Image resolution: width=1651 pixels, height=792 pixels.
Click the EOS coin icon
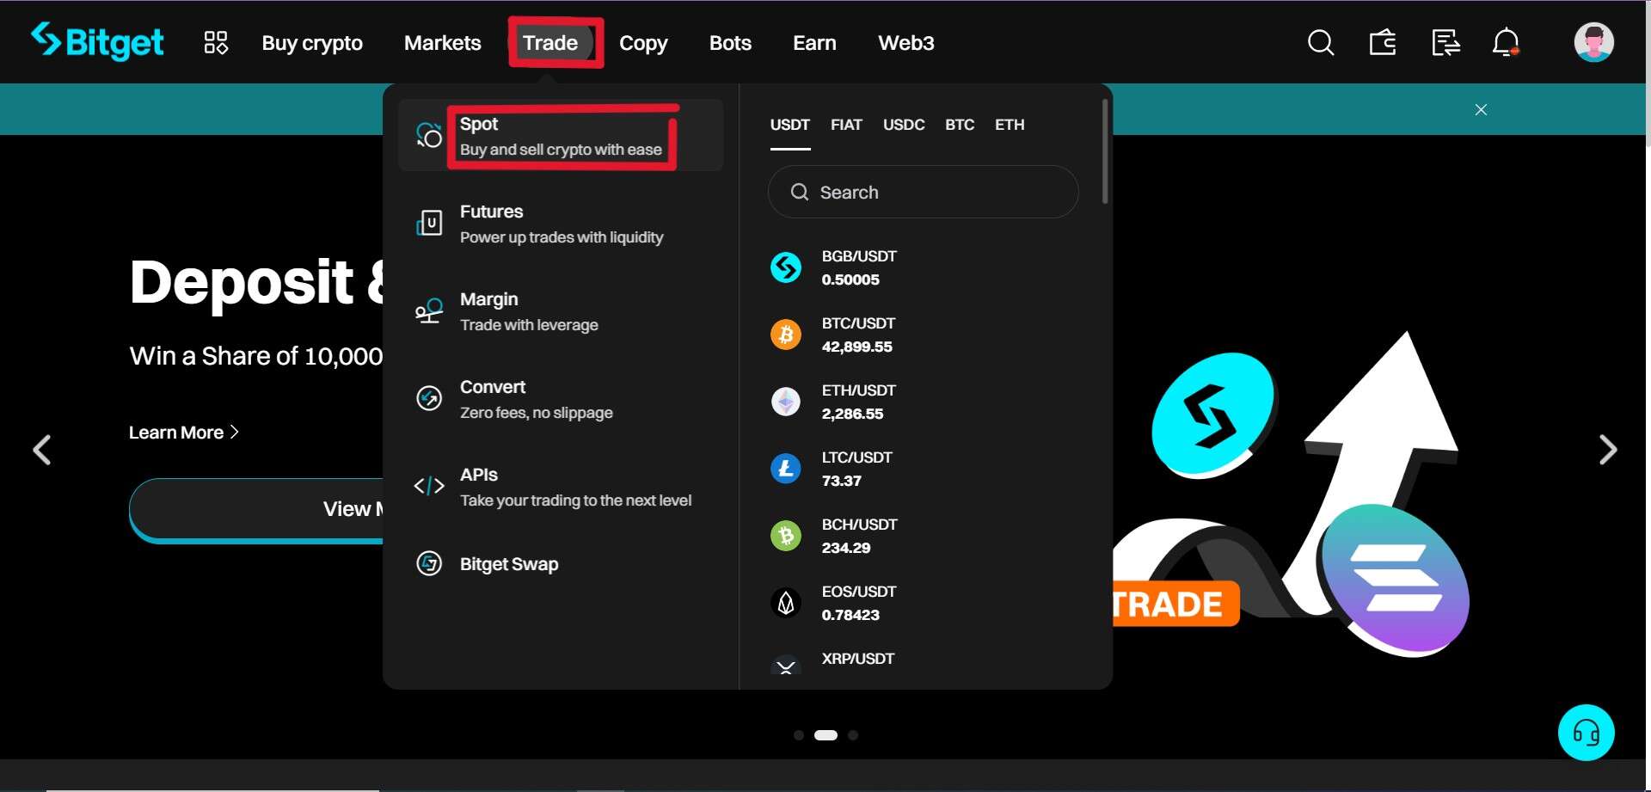(786, 603)
